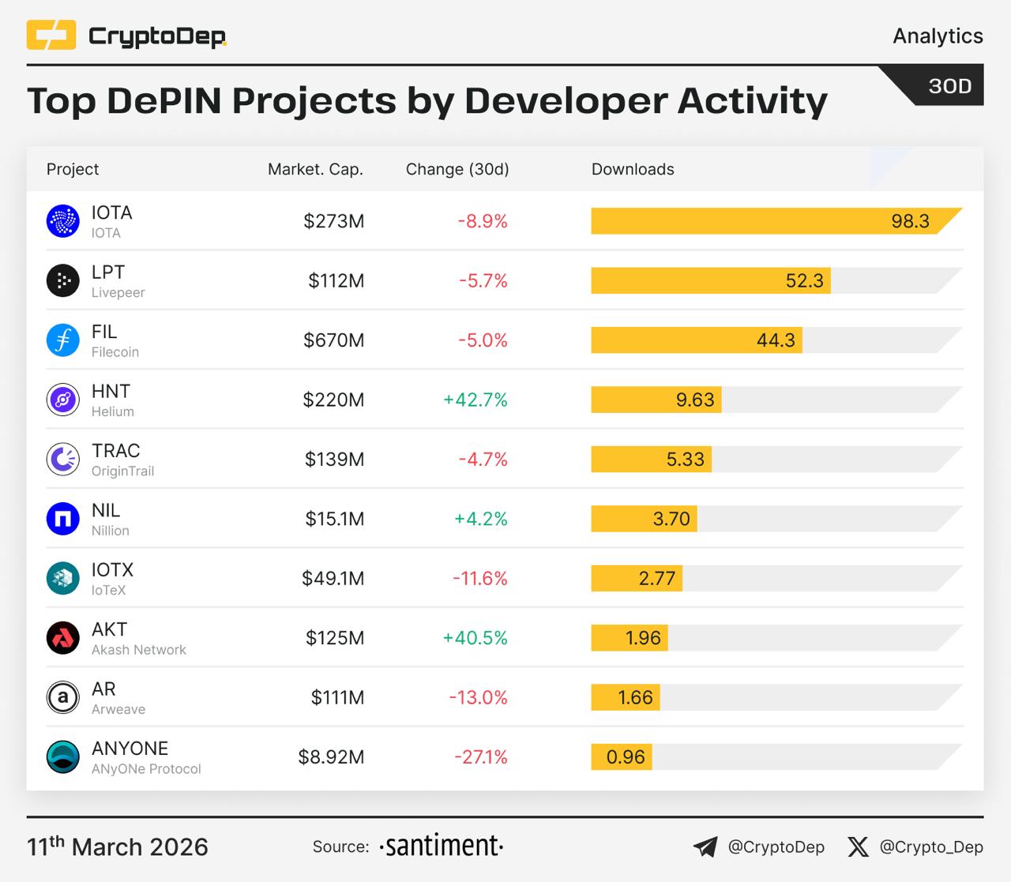The height and width of the screenshot is (882, 1011).
Task: Click the ANyONe Protocol icon
Action: 63,757
